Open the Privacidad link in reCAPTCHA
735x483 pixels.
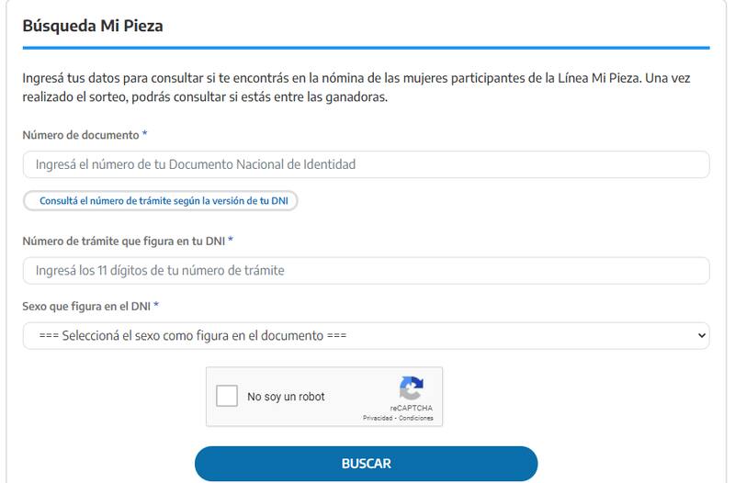(x=378, y=418)
